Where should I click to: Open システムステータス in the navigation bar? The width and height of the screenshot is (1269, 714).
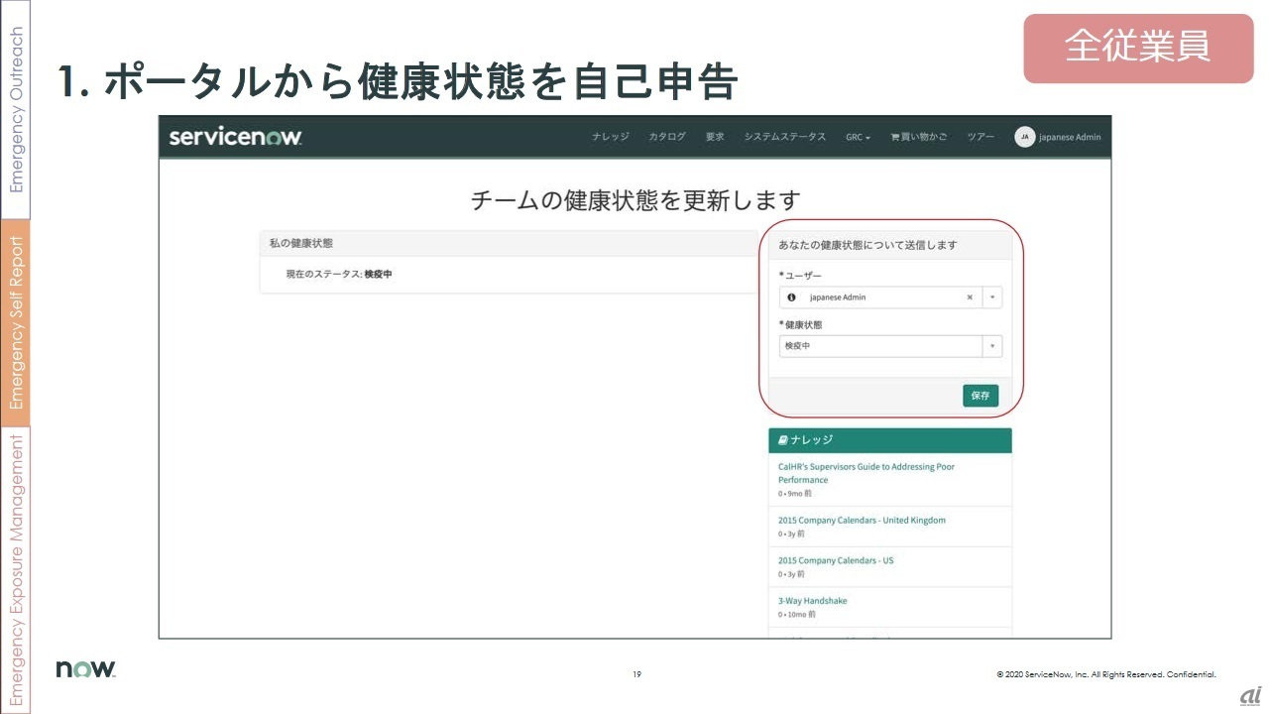tap(784, 137)
